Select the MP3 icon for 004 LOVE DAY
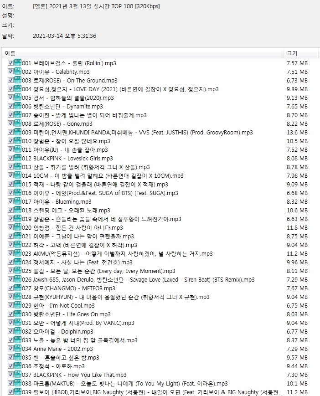Image resolution: width=320 pixels, height=396 pixels. (x=18, y=88)
